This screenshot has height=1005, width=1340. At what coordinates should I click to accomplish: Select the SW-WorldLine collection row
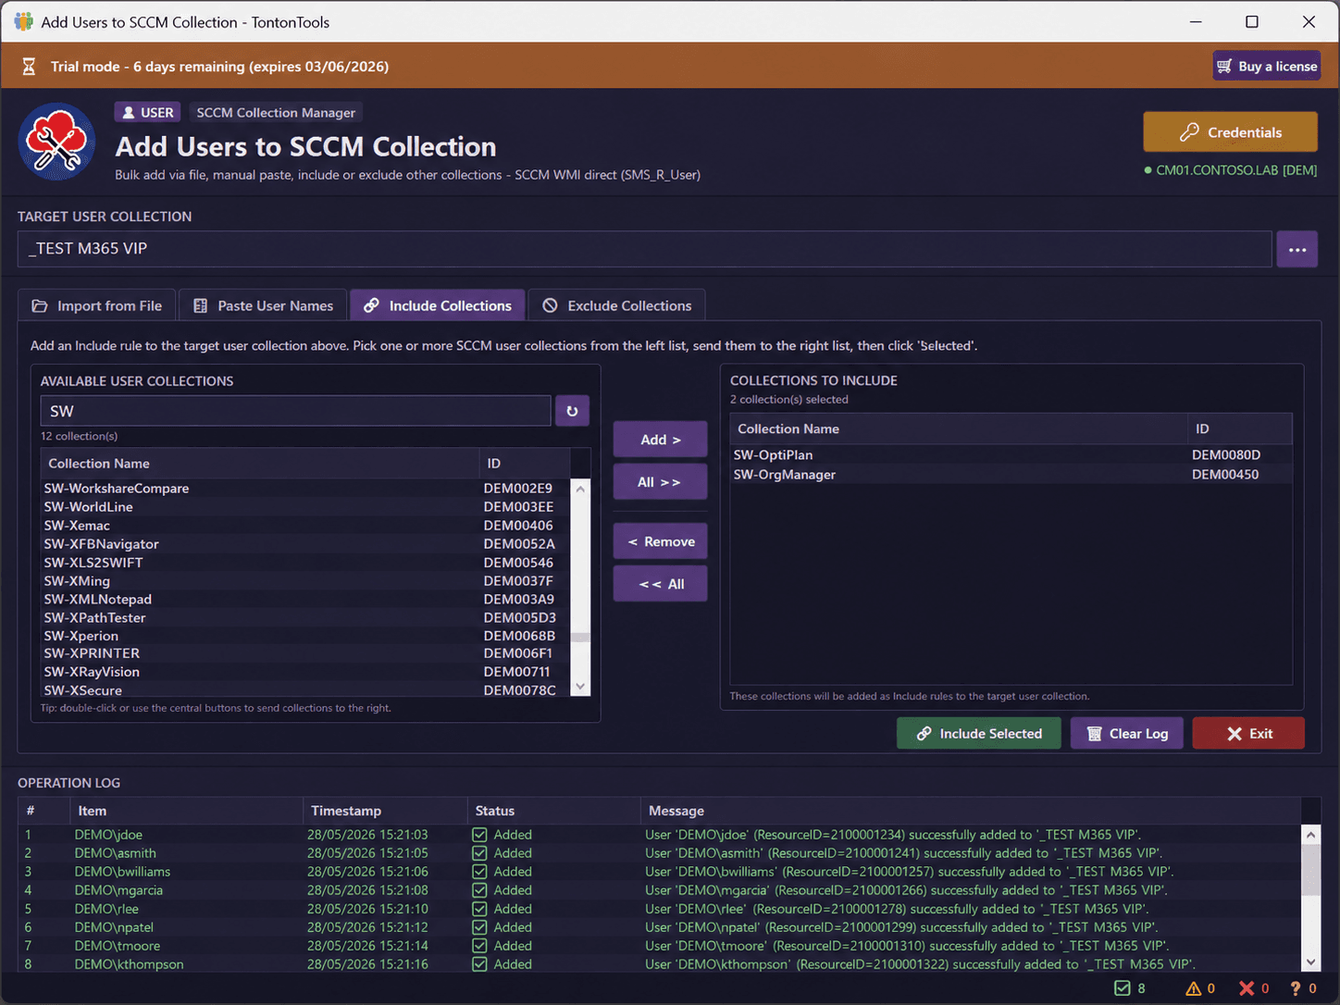tap(305, 507)
